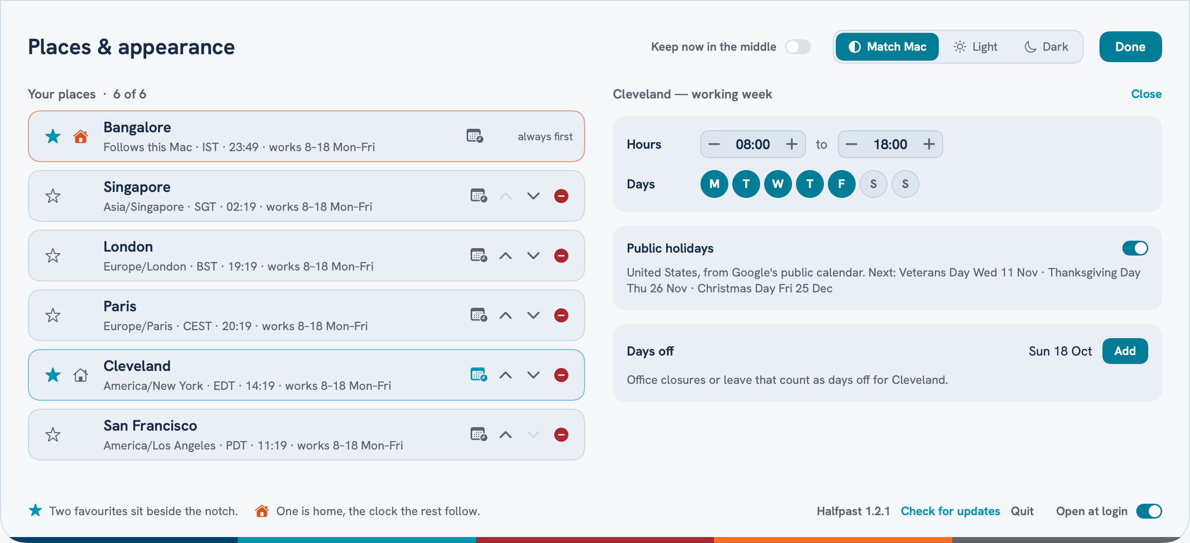
Task: Open Singapore's working week calendar icon
Action: 479,195
